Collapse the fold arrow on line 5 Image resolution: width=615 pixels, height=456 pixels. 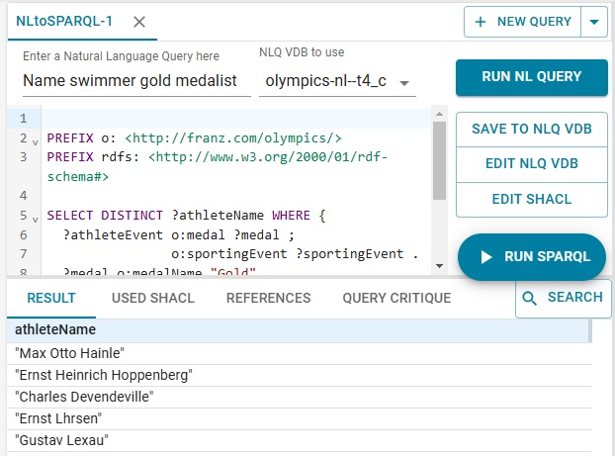point(36,220)
